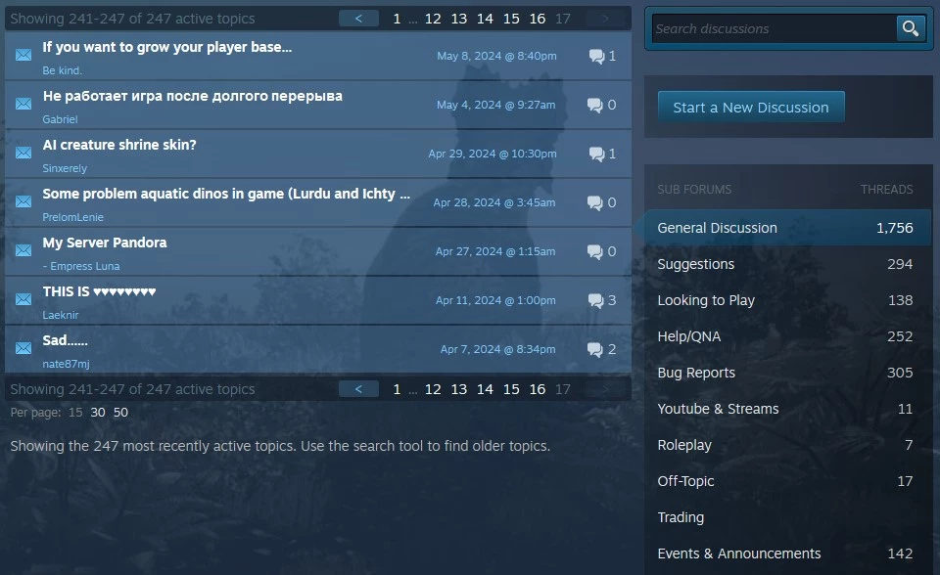Open topic 'Sad......'
Viewport: 940px width, 575px height.
click(x=65, y=340)
